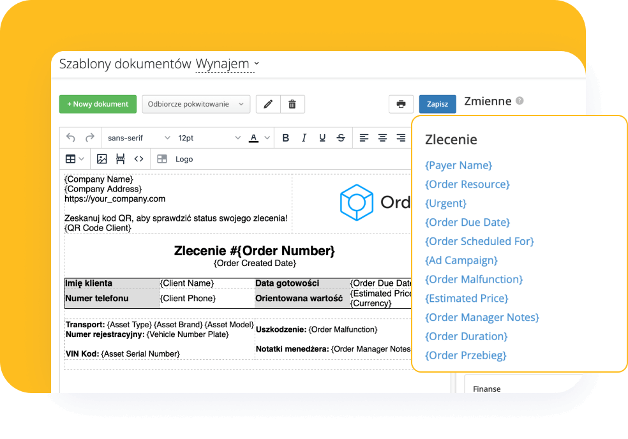Open help icon next to Zmienne
This screenshot has width=628, height=439.
coord(520,101)
